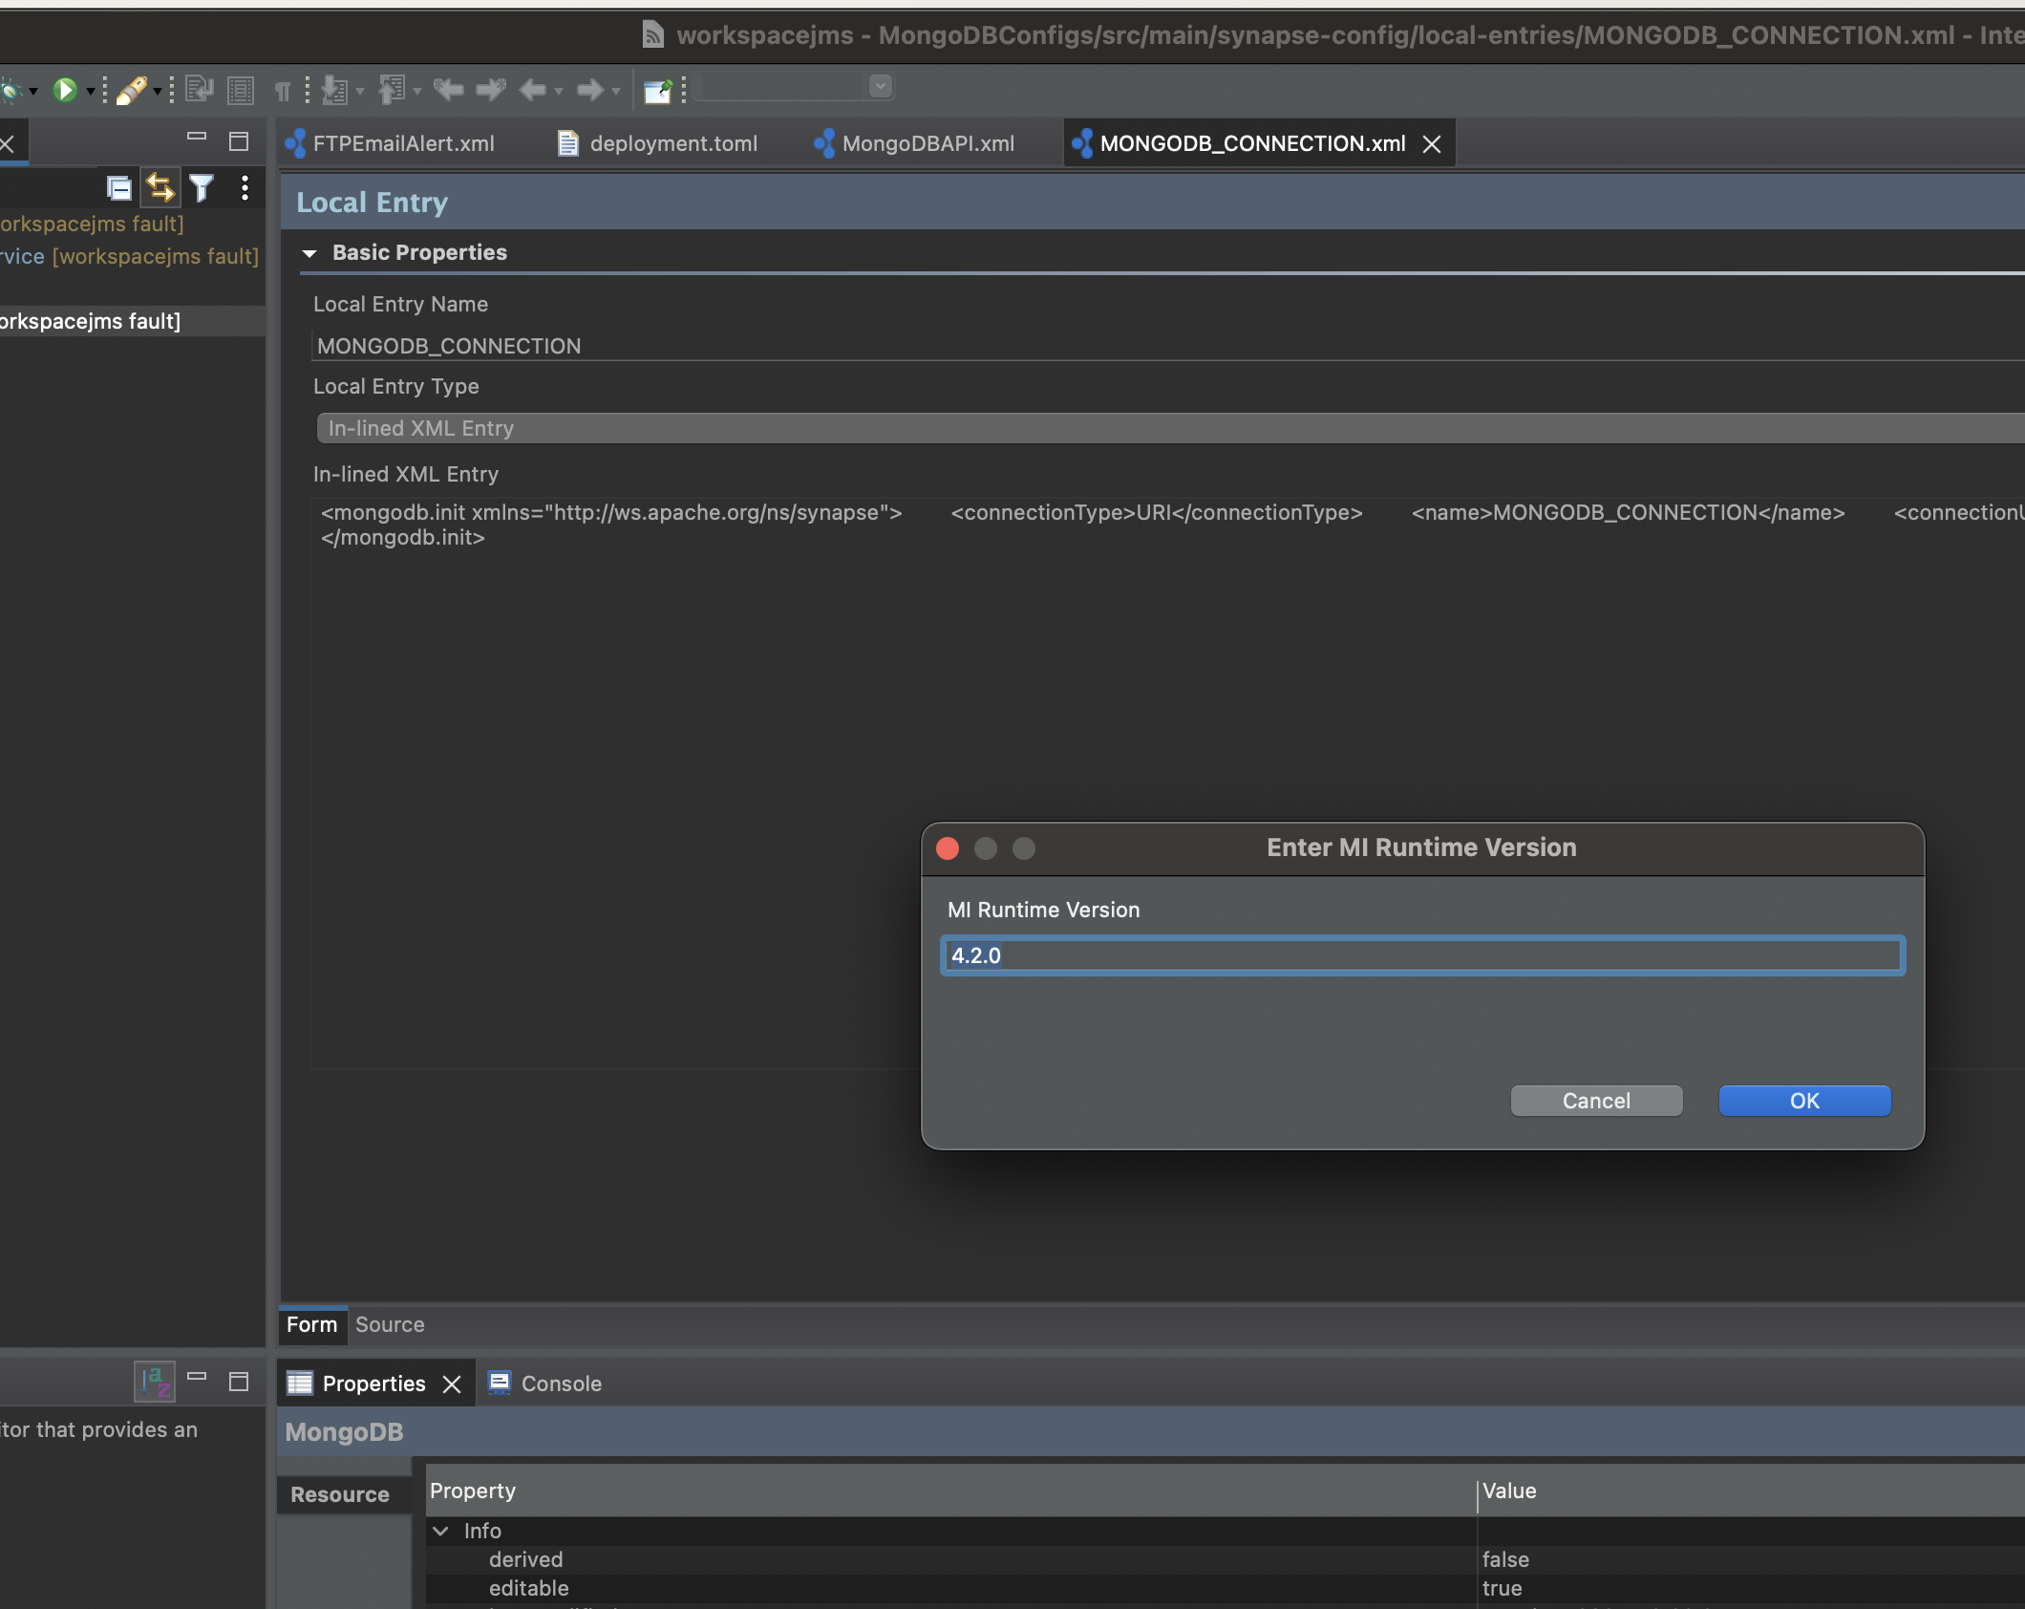Open the Run button's dropdown arrow
Image resolution: width=2025 pixels, height=1609 pixels.
(x=91, y=91)
